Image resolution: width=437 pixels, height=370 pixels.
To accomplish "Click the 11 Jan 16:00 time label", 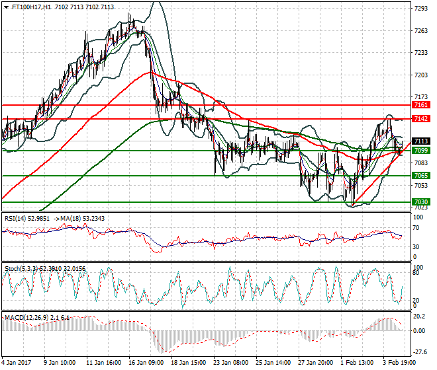I will point(103,363).
